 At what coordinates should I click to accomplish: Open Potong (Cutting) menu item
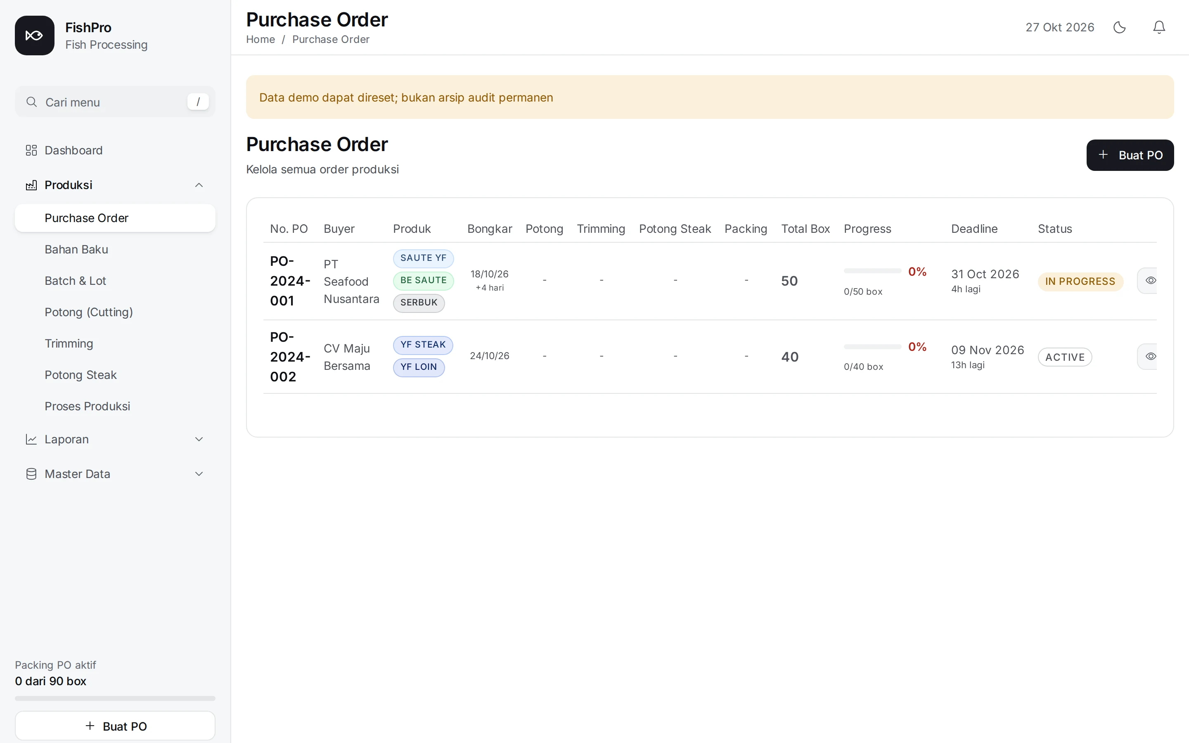[115, 312]
